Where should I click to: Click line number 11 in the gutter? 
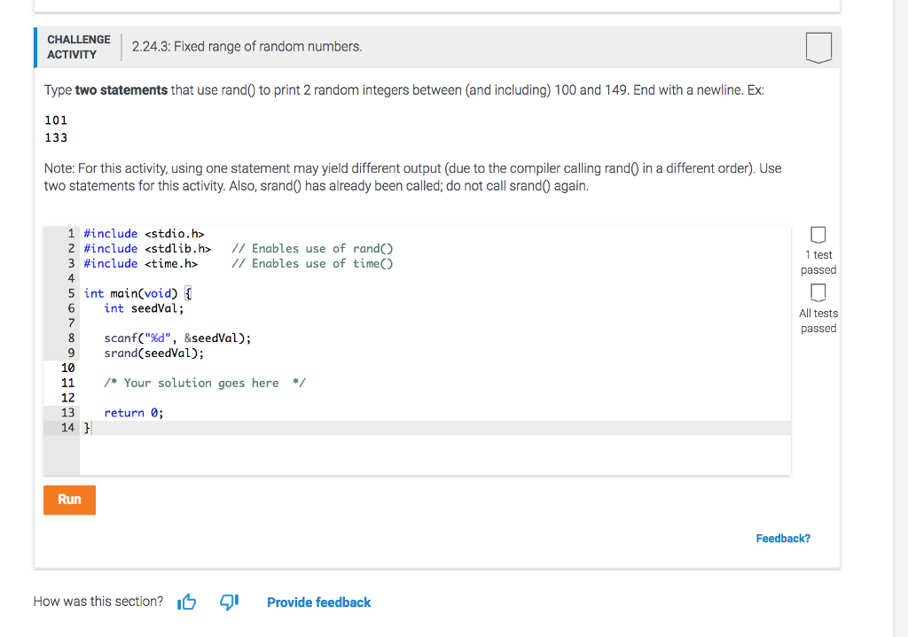68,382
